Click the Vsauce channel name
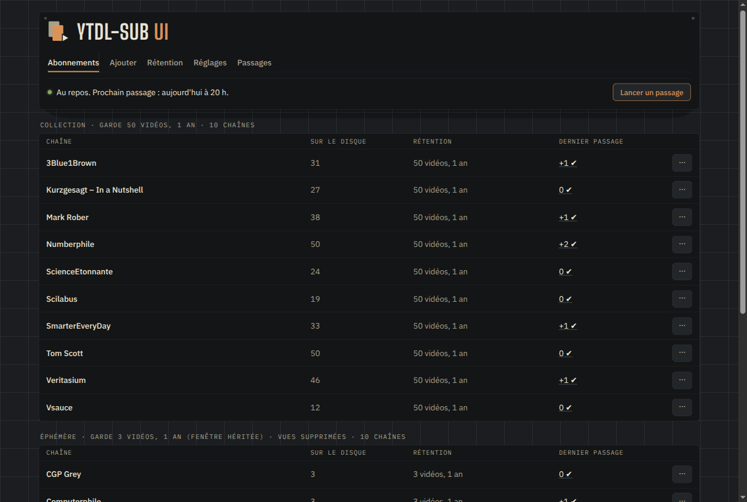 click(60, 407)
